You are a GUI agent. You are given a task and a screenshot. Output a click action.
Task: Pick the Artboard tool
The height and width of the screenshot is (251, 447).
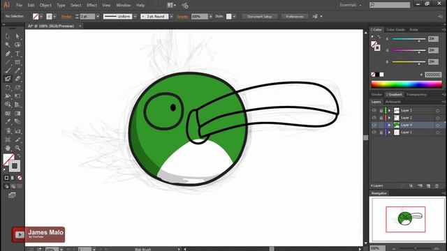coord(8,139)
